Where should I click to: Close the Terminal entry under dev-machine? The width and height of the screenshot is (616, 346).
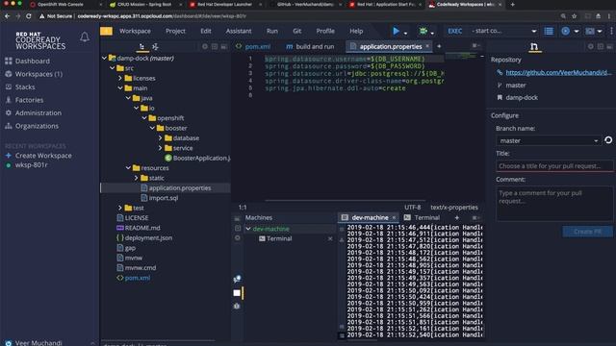pyautogui.click(x=330, y=238)
